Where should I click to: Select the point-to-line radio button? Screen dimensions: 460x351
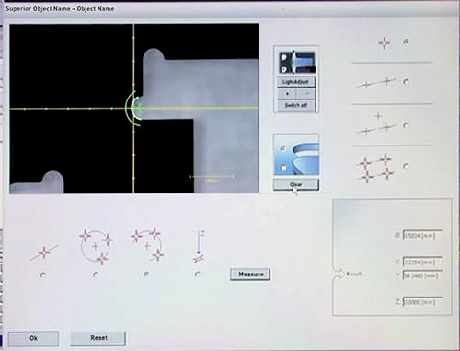coord(406,125)
